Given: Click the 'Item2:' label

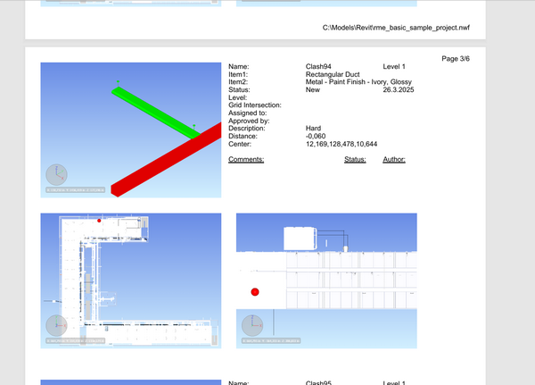Looking at the screenshot, I should tap(238, 82).
